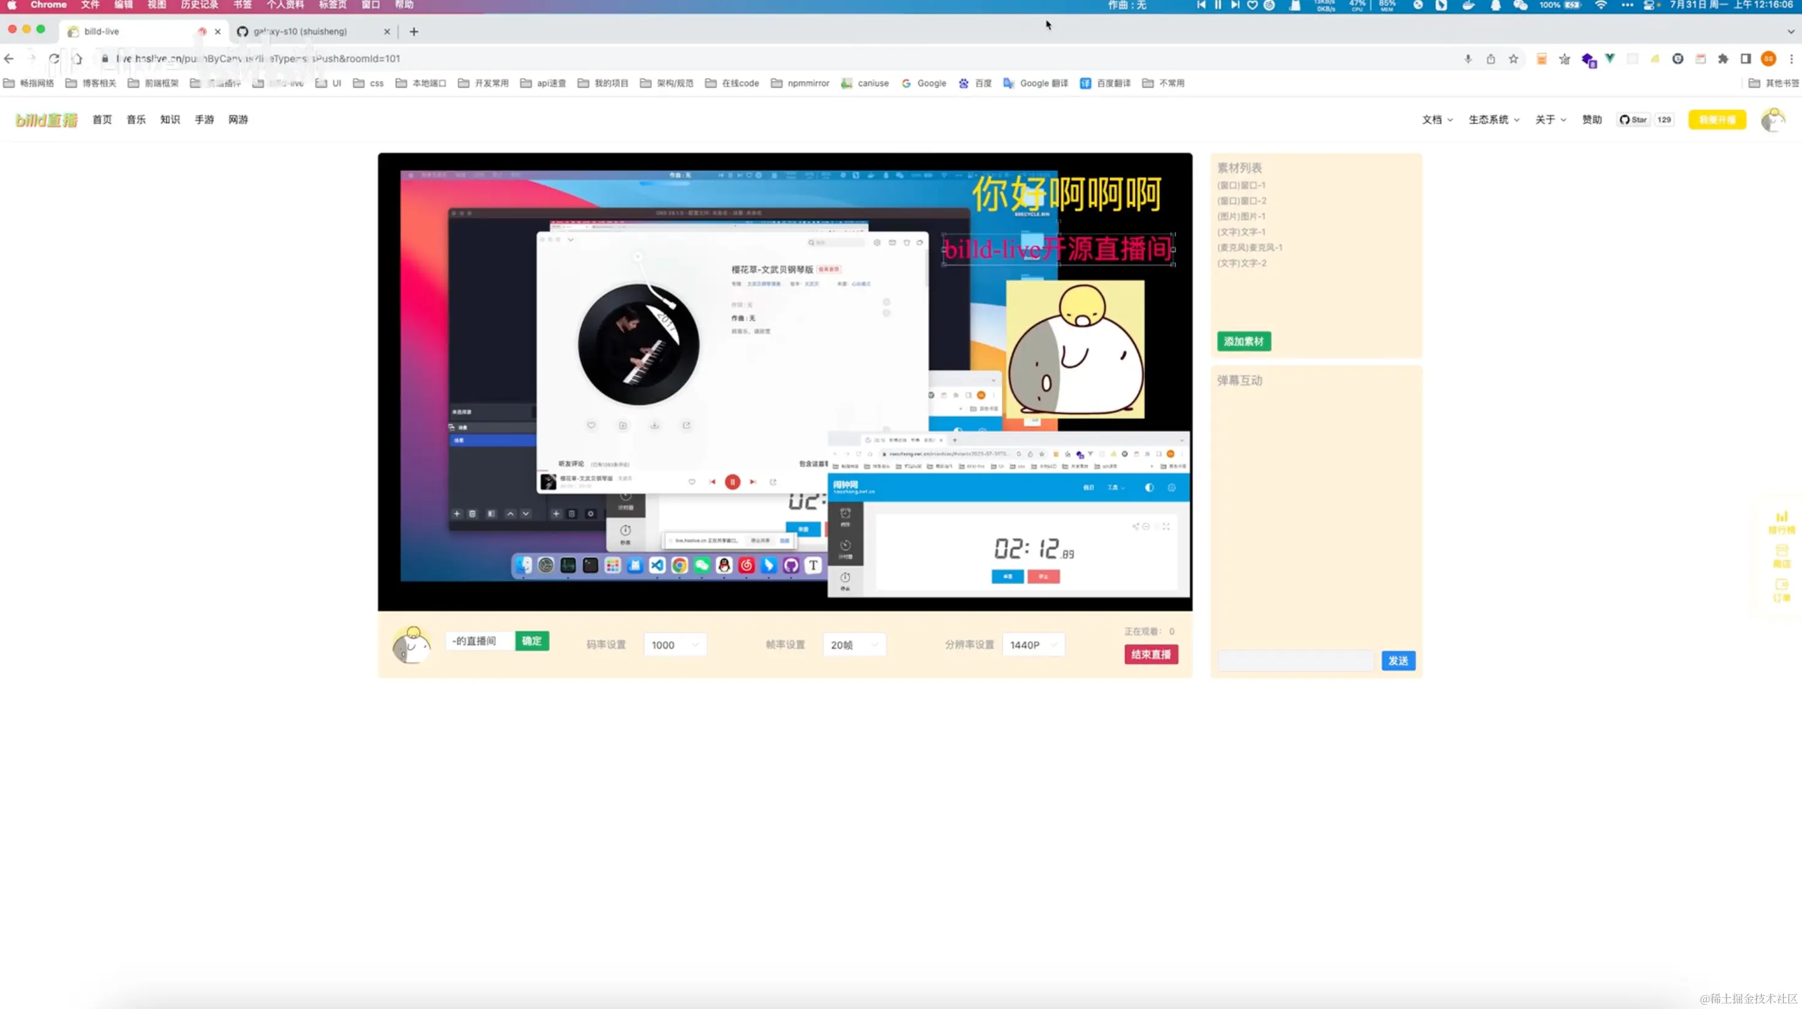This screenshot has width=1802, height=1009.
Task: Open new tab with plus icon
Action: point(414,31)
